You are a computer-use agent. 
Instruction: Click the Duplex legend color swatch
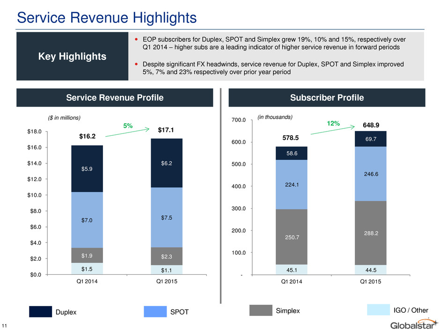pos(40,311)
